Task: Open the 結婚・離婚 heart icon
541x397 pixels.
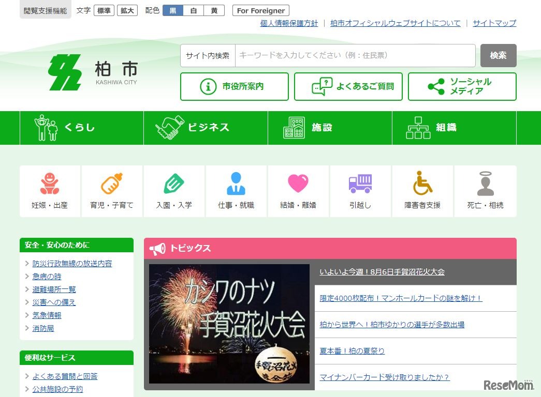Action: [298, 190]
